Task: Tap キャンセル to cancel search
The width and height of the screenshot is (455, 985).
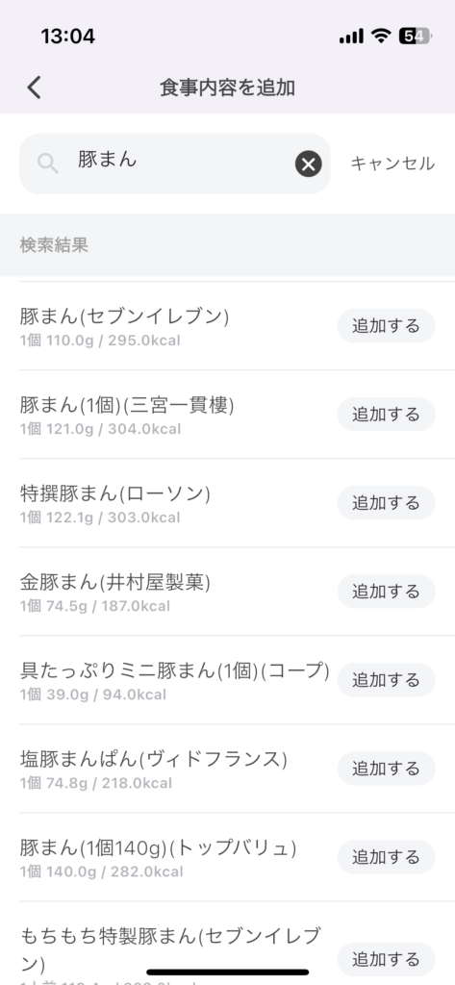Action: click(x=392, y=164)
